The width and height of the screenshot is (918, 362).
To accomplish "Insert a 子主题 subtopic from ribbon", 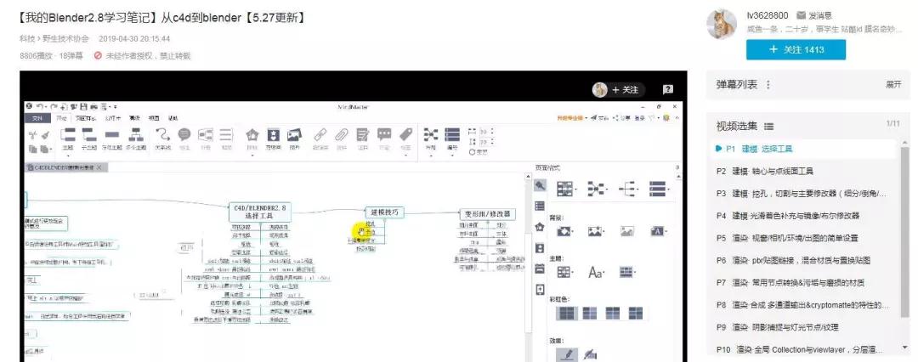I will (x=89, y=139).
